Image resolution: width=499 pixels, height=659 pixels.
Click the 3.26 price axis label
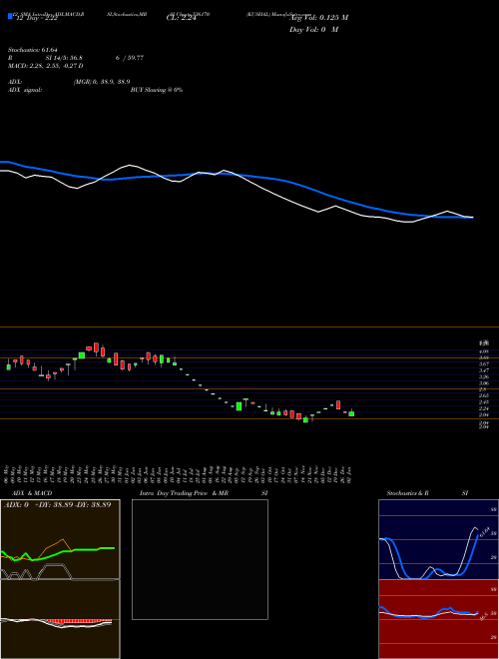click(x=484, y=376)
